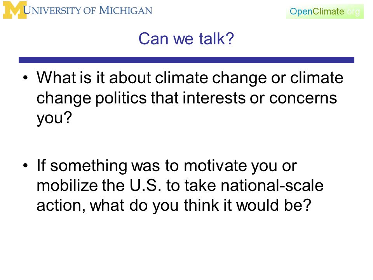Click the yellow Michigan block M logo
Viewport: 373px width, 280px height.
[15, 10]
